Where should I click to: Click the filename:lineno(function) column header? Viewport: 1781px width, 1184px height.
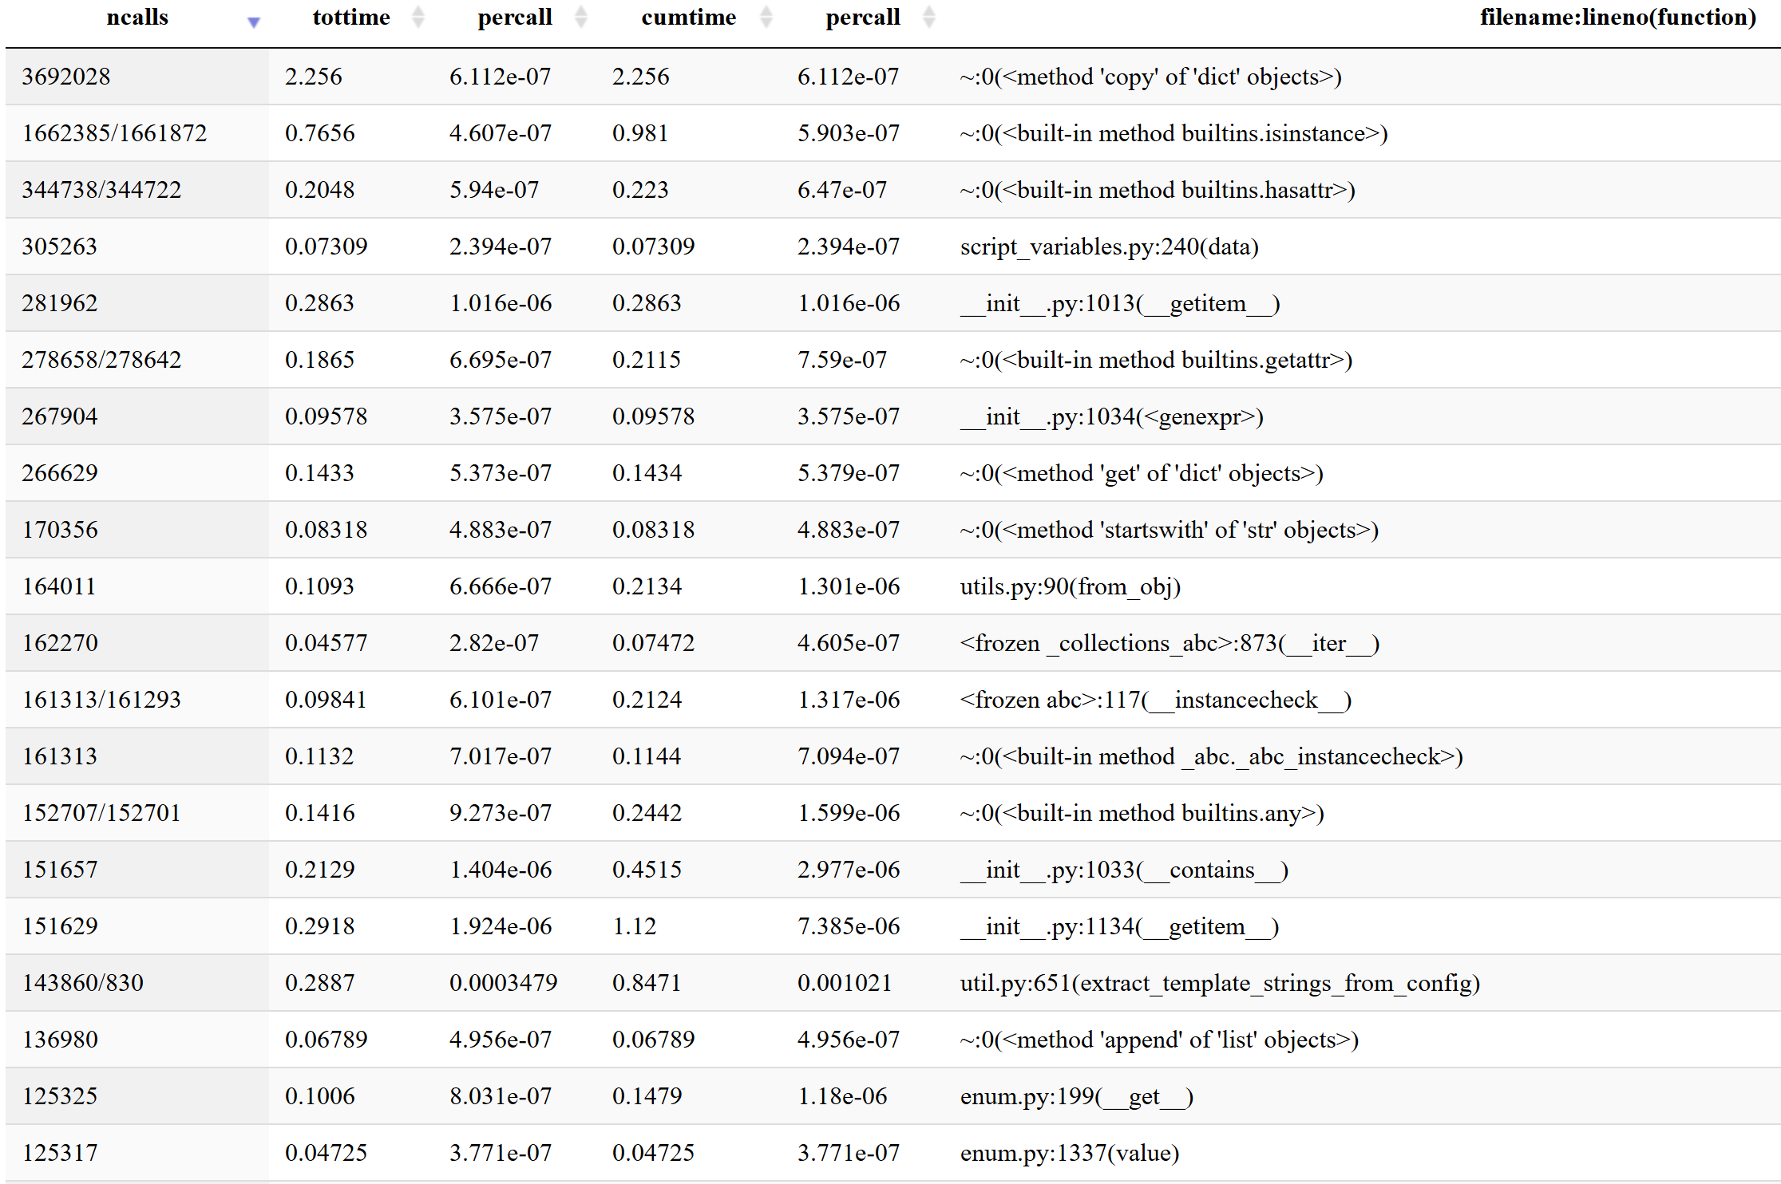click(1617, 17)
